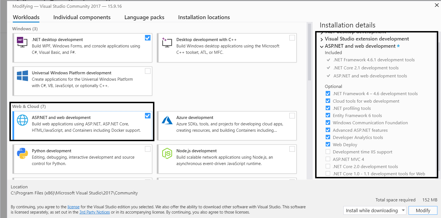Click included ASP.NET and web development tools entry

tap(370, 76)
